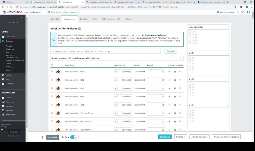Switch to the Essentiel tab
Image resolution: width=255 pixels, height=151 pixels.
(55, 19)
